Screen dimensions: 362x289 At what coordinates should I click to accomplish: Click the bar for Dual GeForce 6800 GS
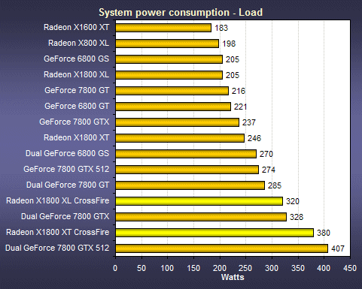coord(186,154)
